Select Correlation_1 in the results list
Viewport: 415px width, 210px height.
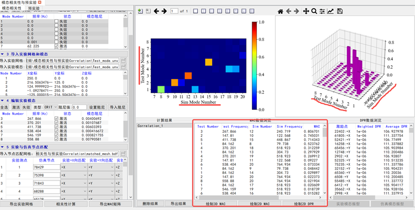(x=163, y=126)
